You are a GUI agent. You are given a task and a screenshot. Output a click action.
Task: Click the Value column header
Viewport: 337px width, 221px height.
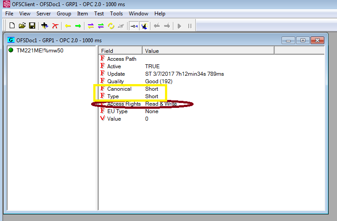pyautogui.click(x=208, y=51)
